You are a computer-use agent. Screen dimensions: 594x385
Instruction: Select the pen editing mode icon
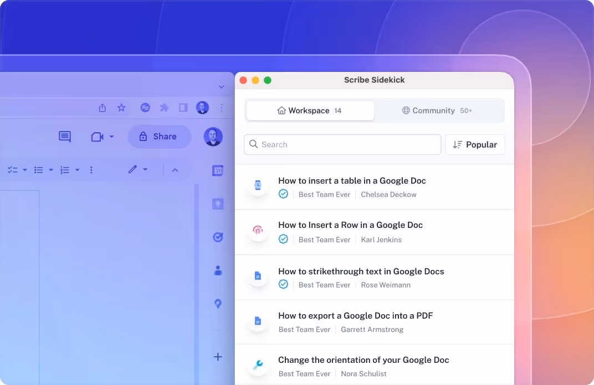click(x=133, y=169)
